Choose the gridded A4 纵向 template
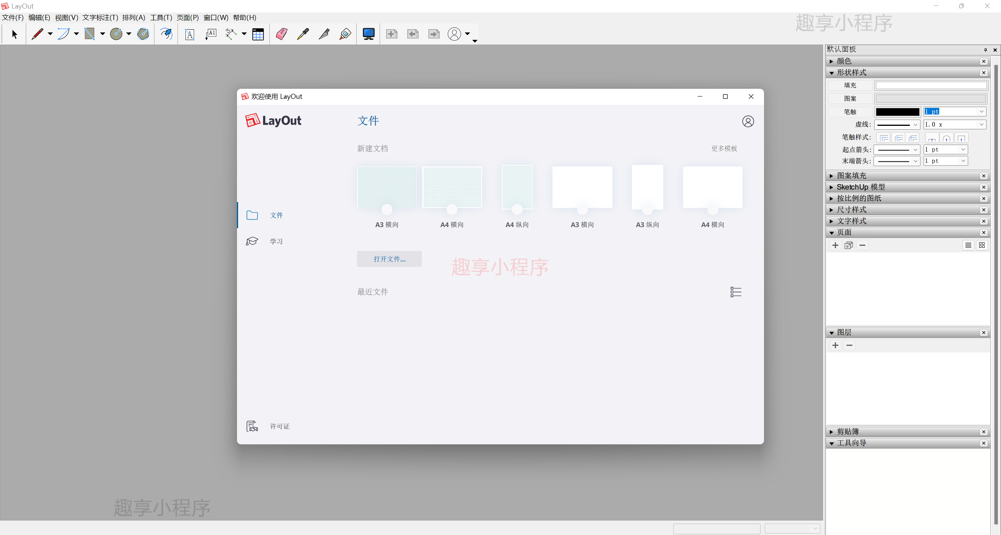Viewport: 1001px width, 535px height. 517,187
